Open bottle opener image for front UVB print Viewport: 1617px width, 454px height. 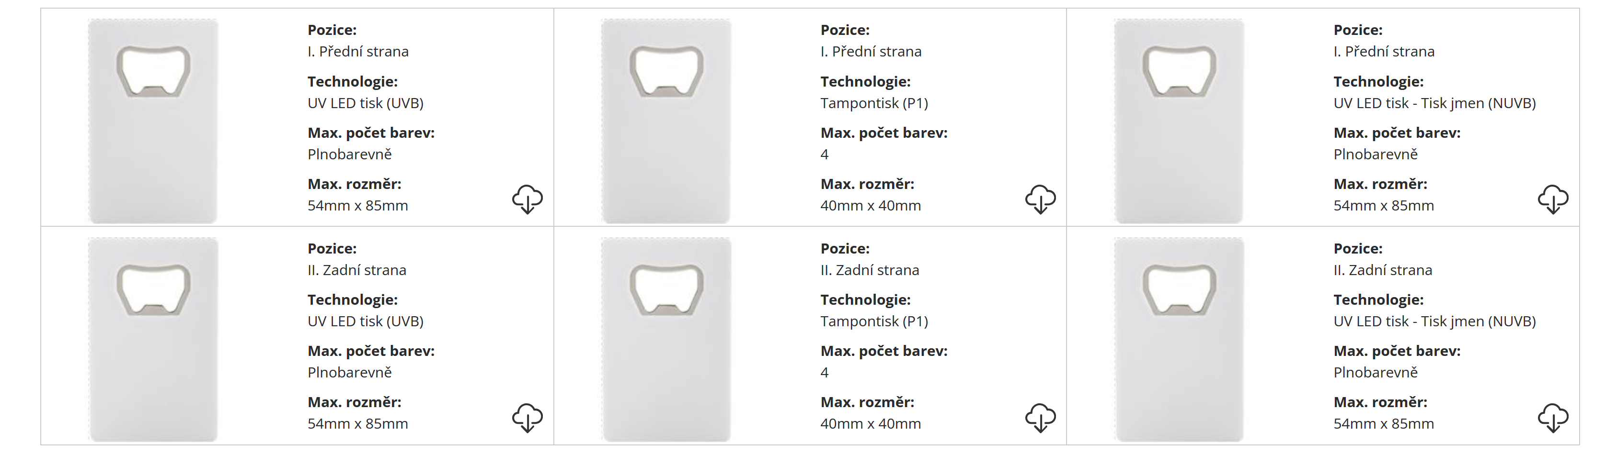pos(153,121)
